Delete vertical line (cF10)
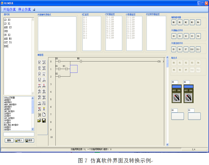The image size is (209, 165). tap(44, 85)
